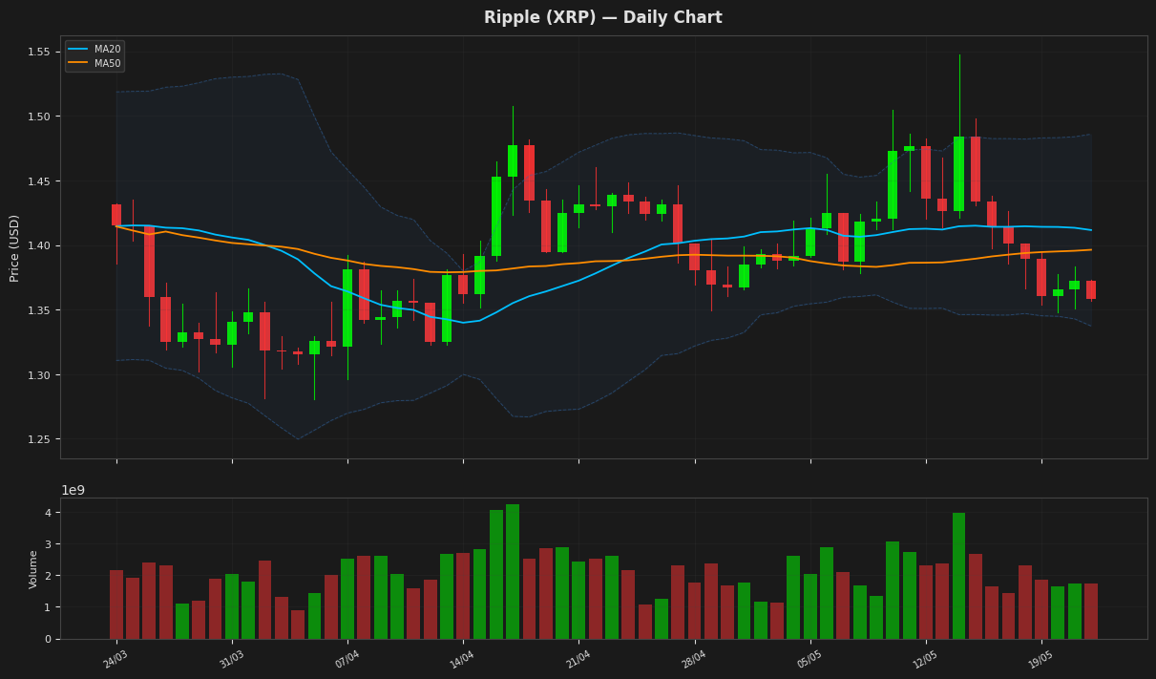
Task: Click the 12/05 date label
Action: (925, 659)
